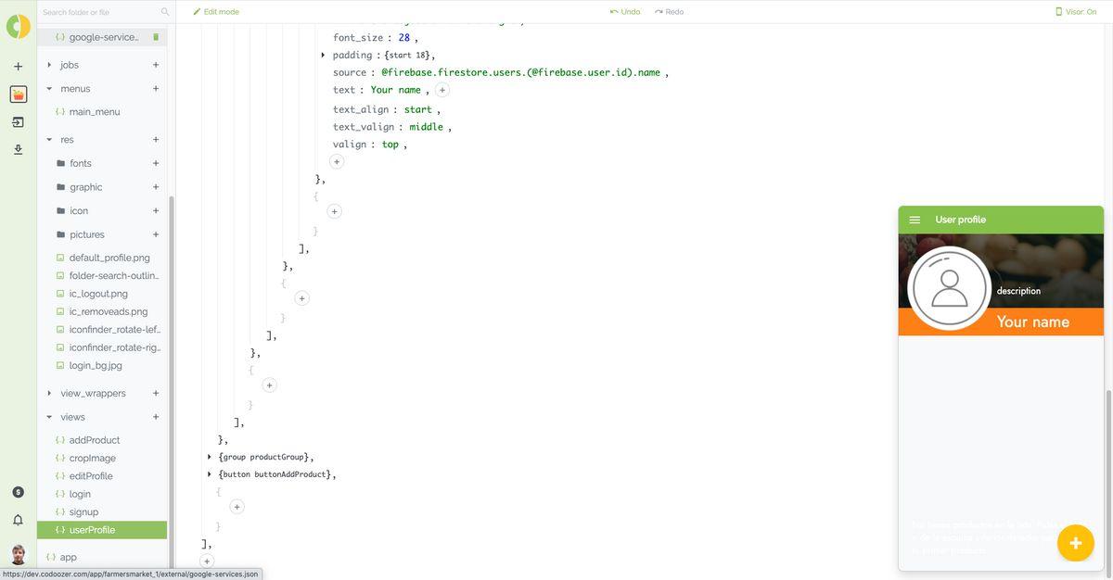Click the plus icon in left sidebar
Image resolution: width=1113 pixels, height=580 pixels.
pyautogui.click(x=18, y=67)
